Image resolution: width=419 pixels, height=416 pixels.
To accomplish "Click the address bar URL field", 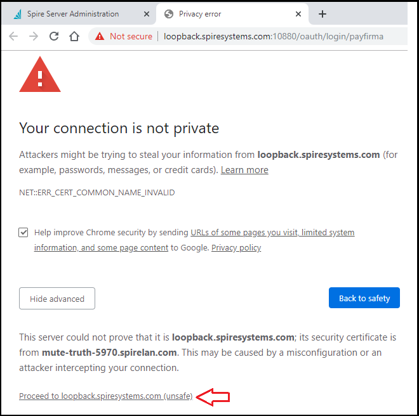I will (x=273, y=36).
